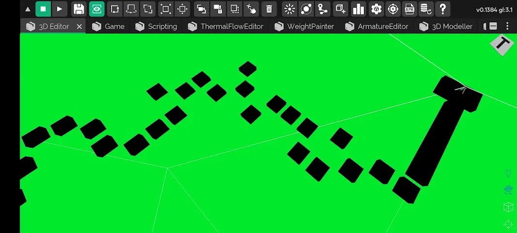Open the WeightPainter tab
The image size is (517, 233).
[304, 26]
